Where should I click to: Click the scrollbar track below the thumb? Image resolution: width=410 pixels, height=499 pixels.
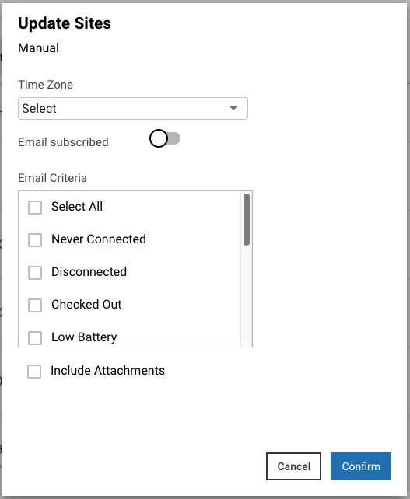247,296
